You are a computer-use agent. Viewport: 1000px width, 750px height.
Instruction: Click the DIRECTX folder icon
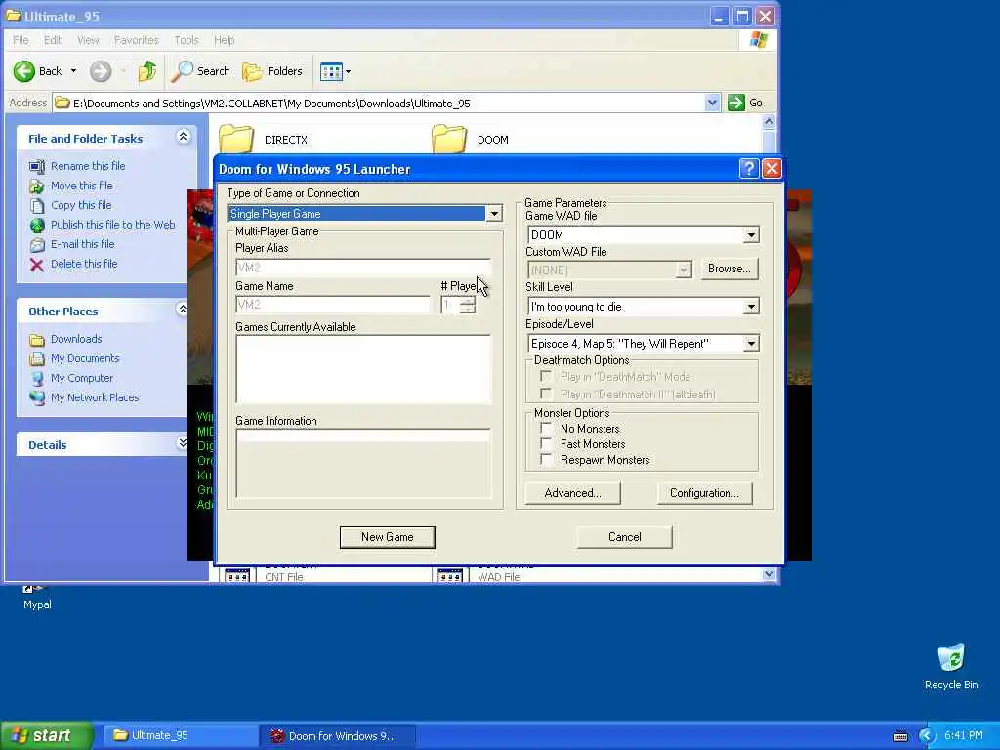click(x=236, y=139)
